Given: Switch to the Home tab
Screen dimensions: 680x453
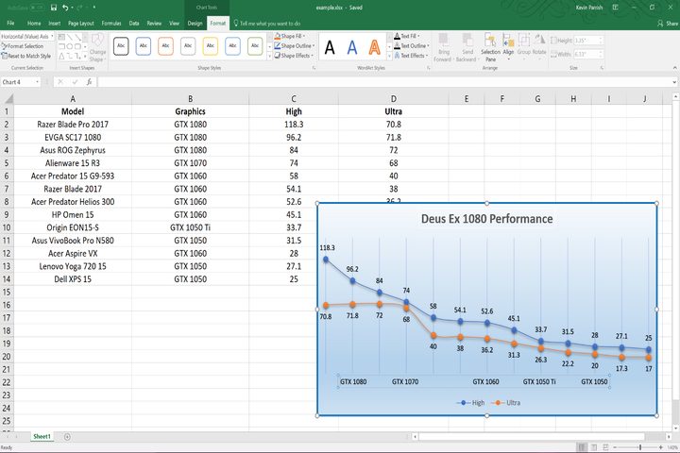Looking at the screenshot, I should coord(34,23).
